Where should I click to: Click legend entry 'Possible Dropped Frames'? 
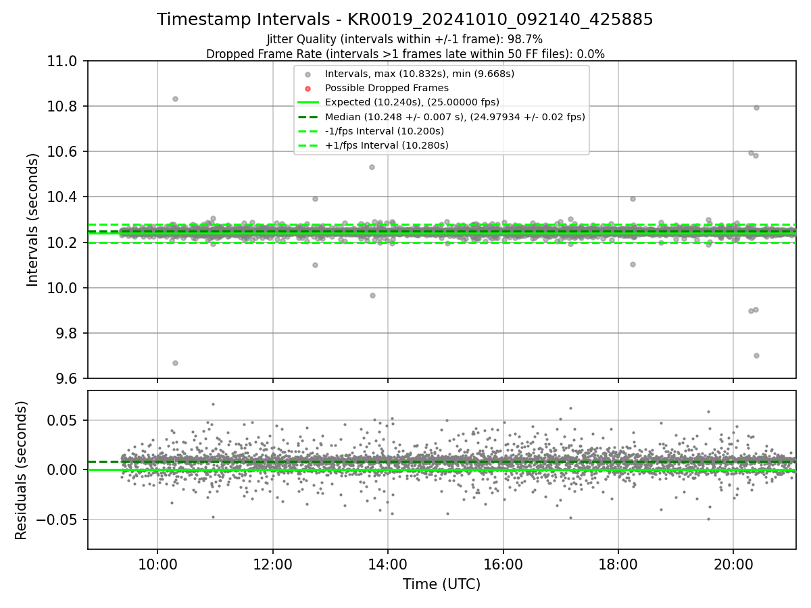point(387,88)
